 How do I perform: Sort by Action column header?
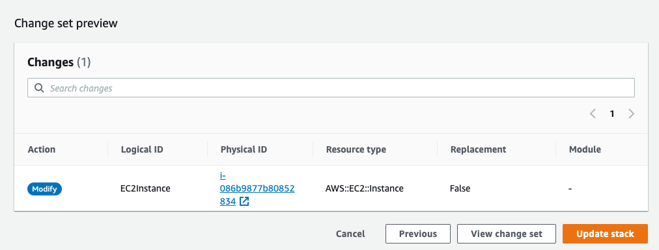pos(42,149)
